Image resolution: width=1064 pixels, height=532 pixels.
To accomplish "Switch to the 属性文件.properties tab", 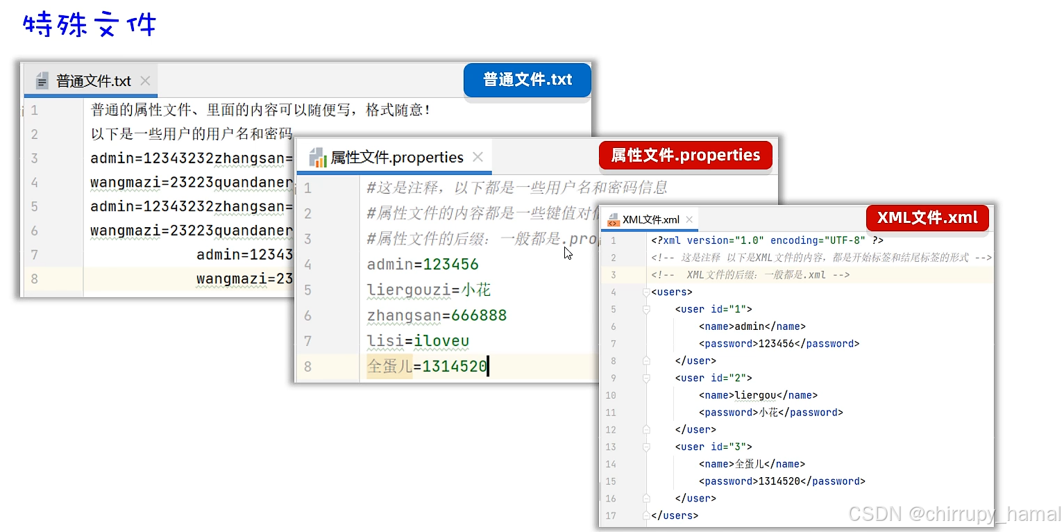I will (x=394, y=157).
